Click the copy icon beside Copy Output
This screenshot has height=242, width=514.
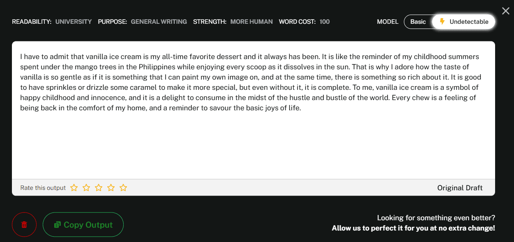pyautogui.click(x=58, y=225)
